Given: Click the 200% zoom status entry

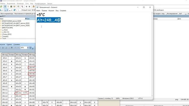Looking at the screenshot, I should point(118,98).
